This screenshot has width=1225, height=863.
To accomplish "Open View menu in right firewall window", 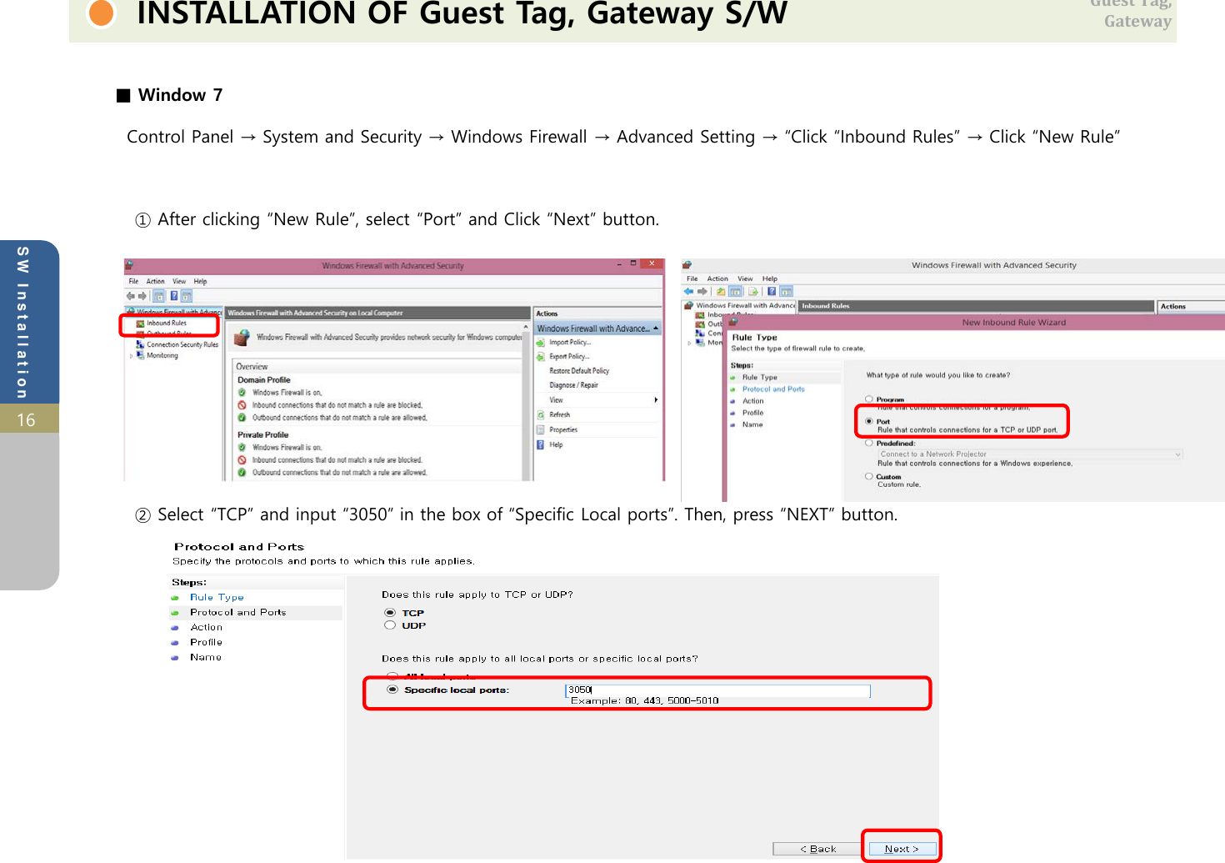I will (x=745, y=278).
